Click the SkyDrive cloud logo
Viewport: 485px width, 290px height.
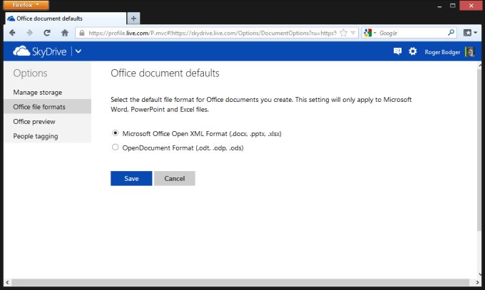point(21,51)
